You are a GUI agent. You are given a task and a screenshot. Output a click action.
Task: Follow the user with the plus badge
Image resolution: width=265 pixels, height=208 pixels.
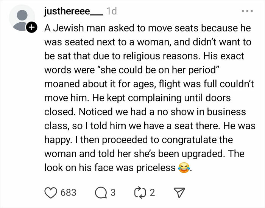32,27
